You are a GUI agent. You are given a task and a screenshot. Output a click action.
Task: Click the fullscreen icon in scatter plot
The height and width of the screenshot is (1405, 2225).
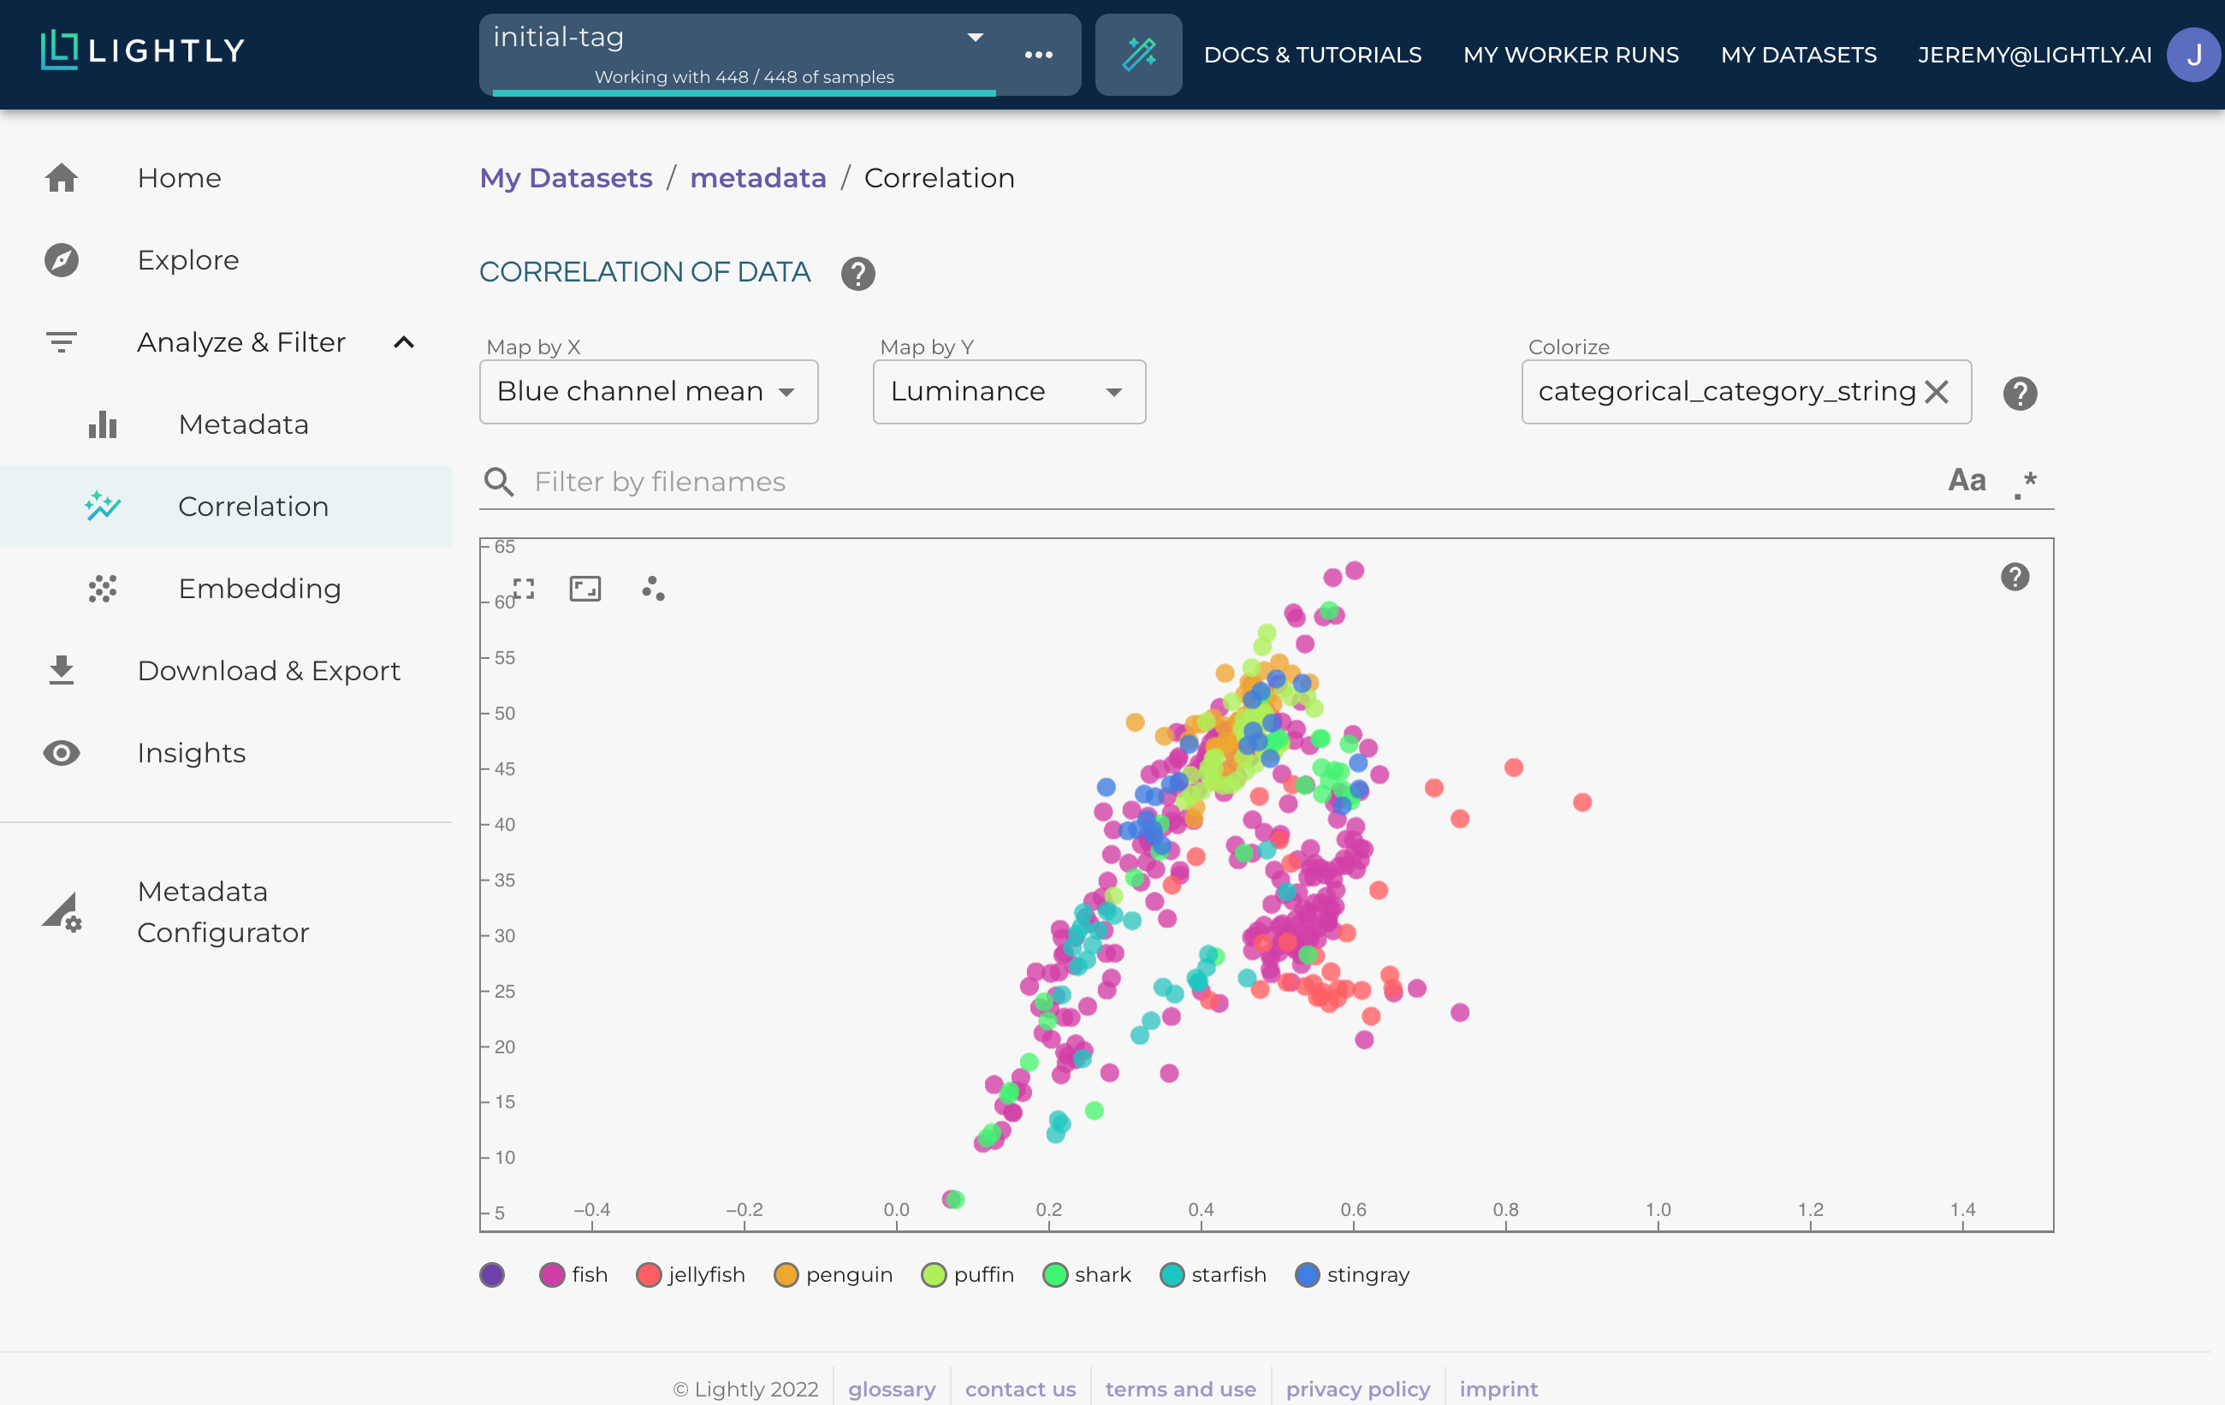click(x=524, y=589)
